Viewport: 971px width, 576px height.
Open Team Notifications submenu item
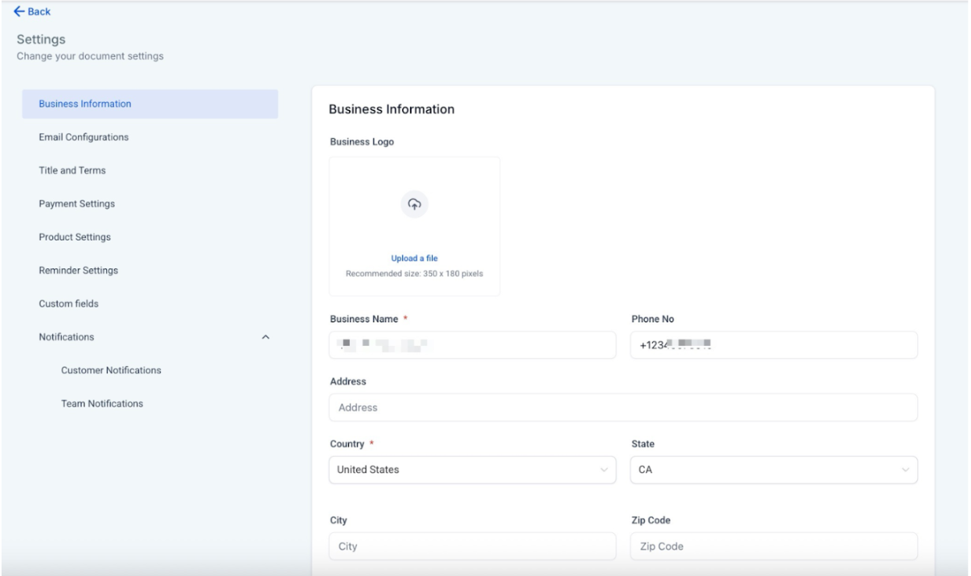(102, 404)
